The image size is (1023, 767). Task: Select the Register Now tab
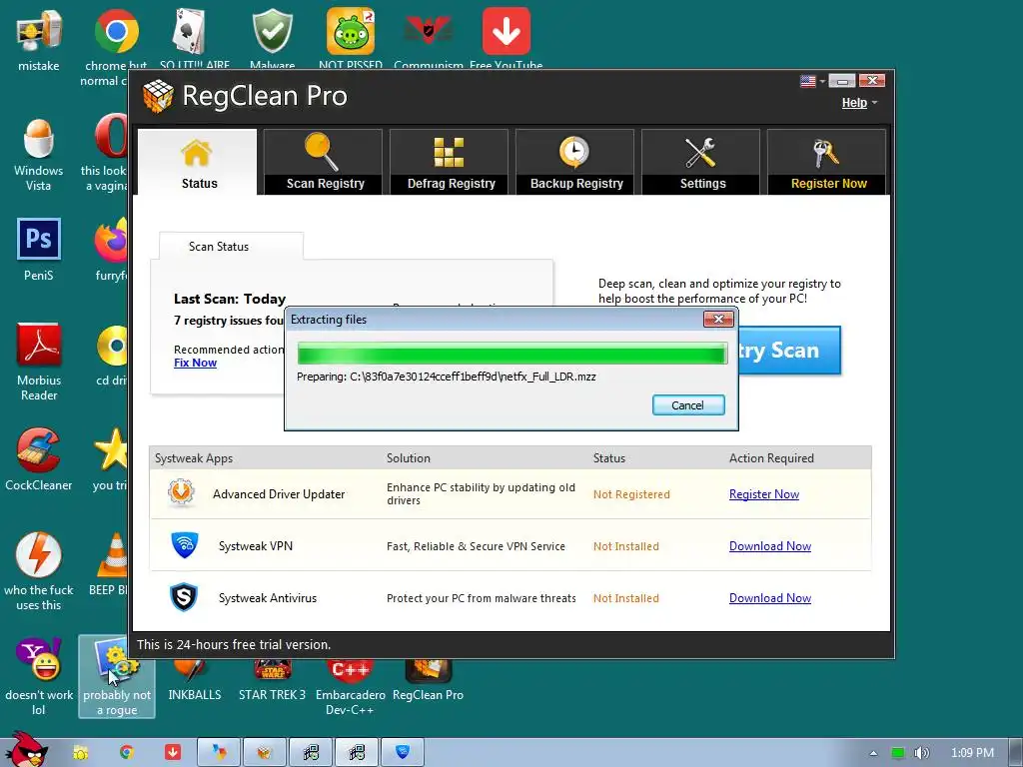click(828, 161)
